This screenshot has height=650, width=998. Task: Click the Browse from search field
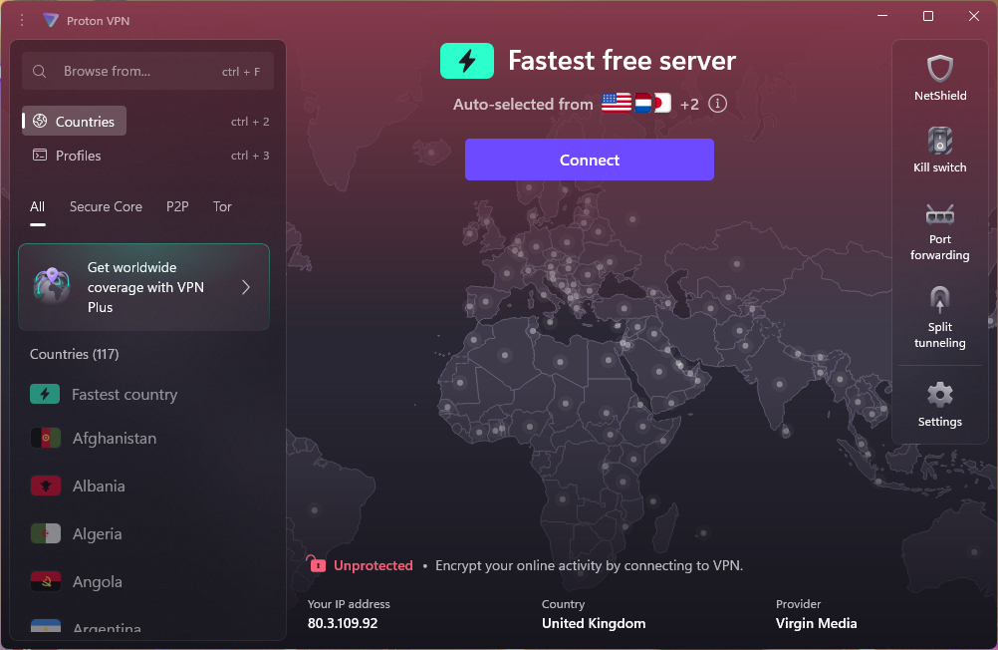point(146,71)
